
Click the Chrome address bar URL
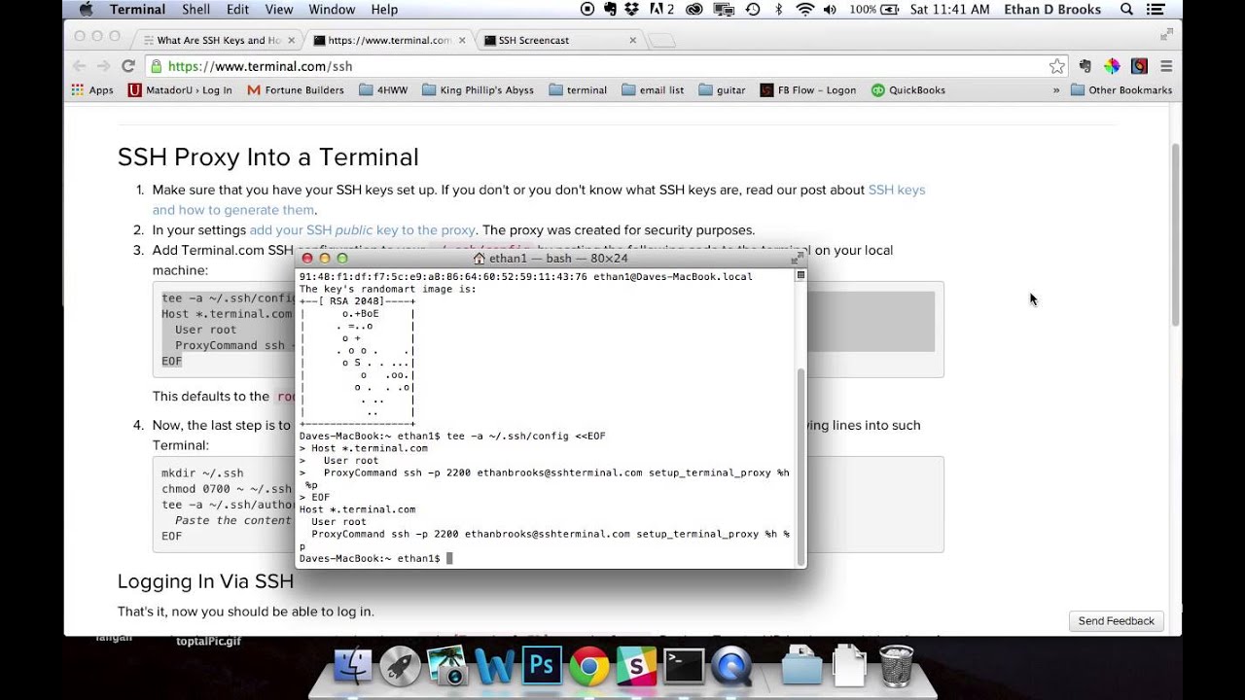click(260, 66)
